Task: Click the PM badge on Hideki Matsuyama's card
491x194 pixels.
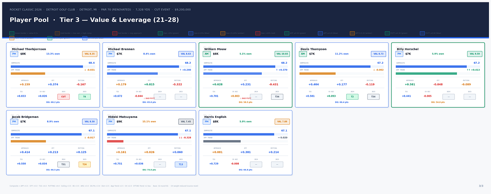Action: [x=110, y=122]
